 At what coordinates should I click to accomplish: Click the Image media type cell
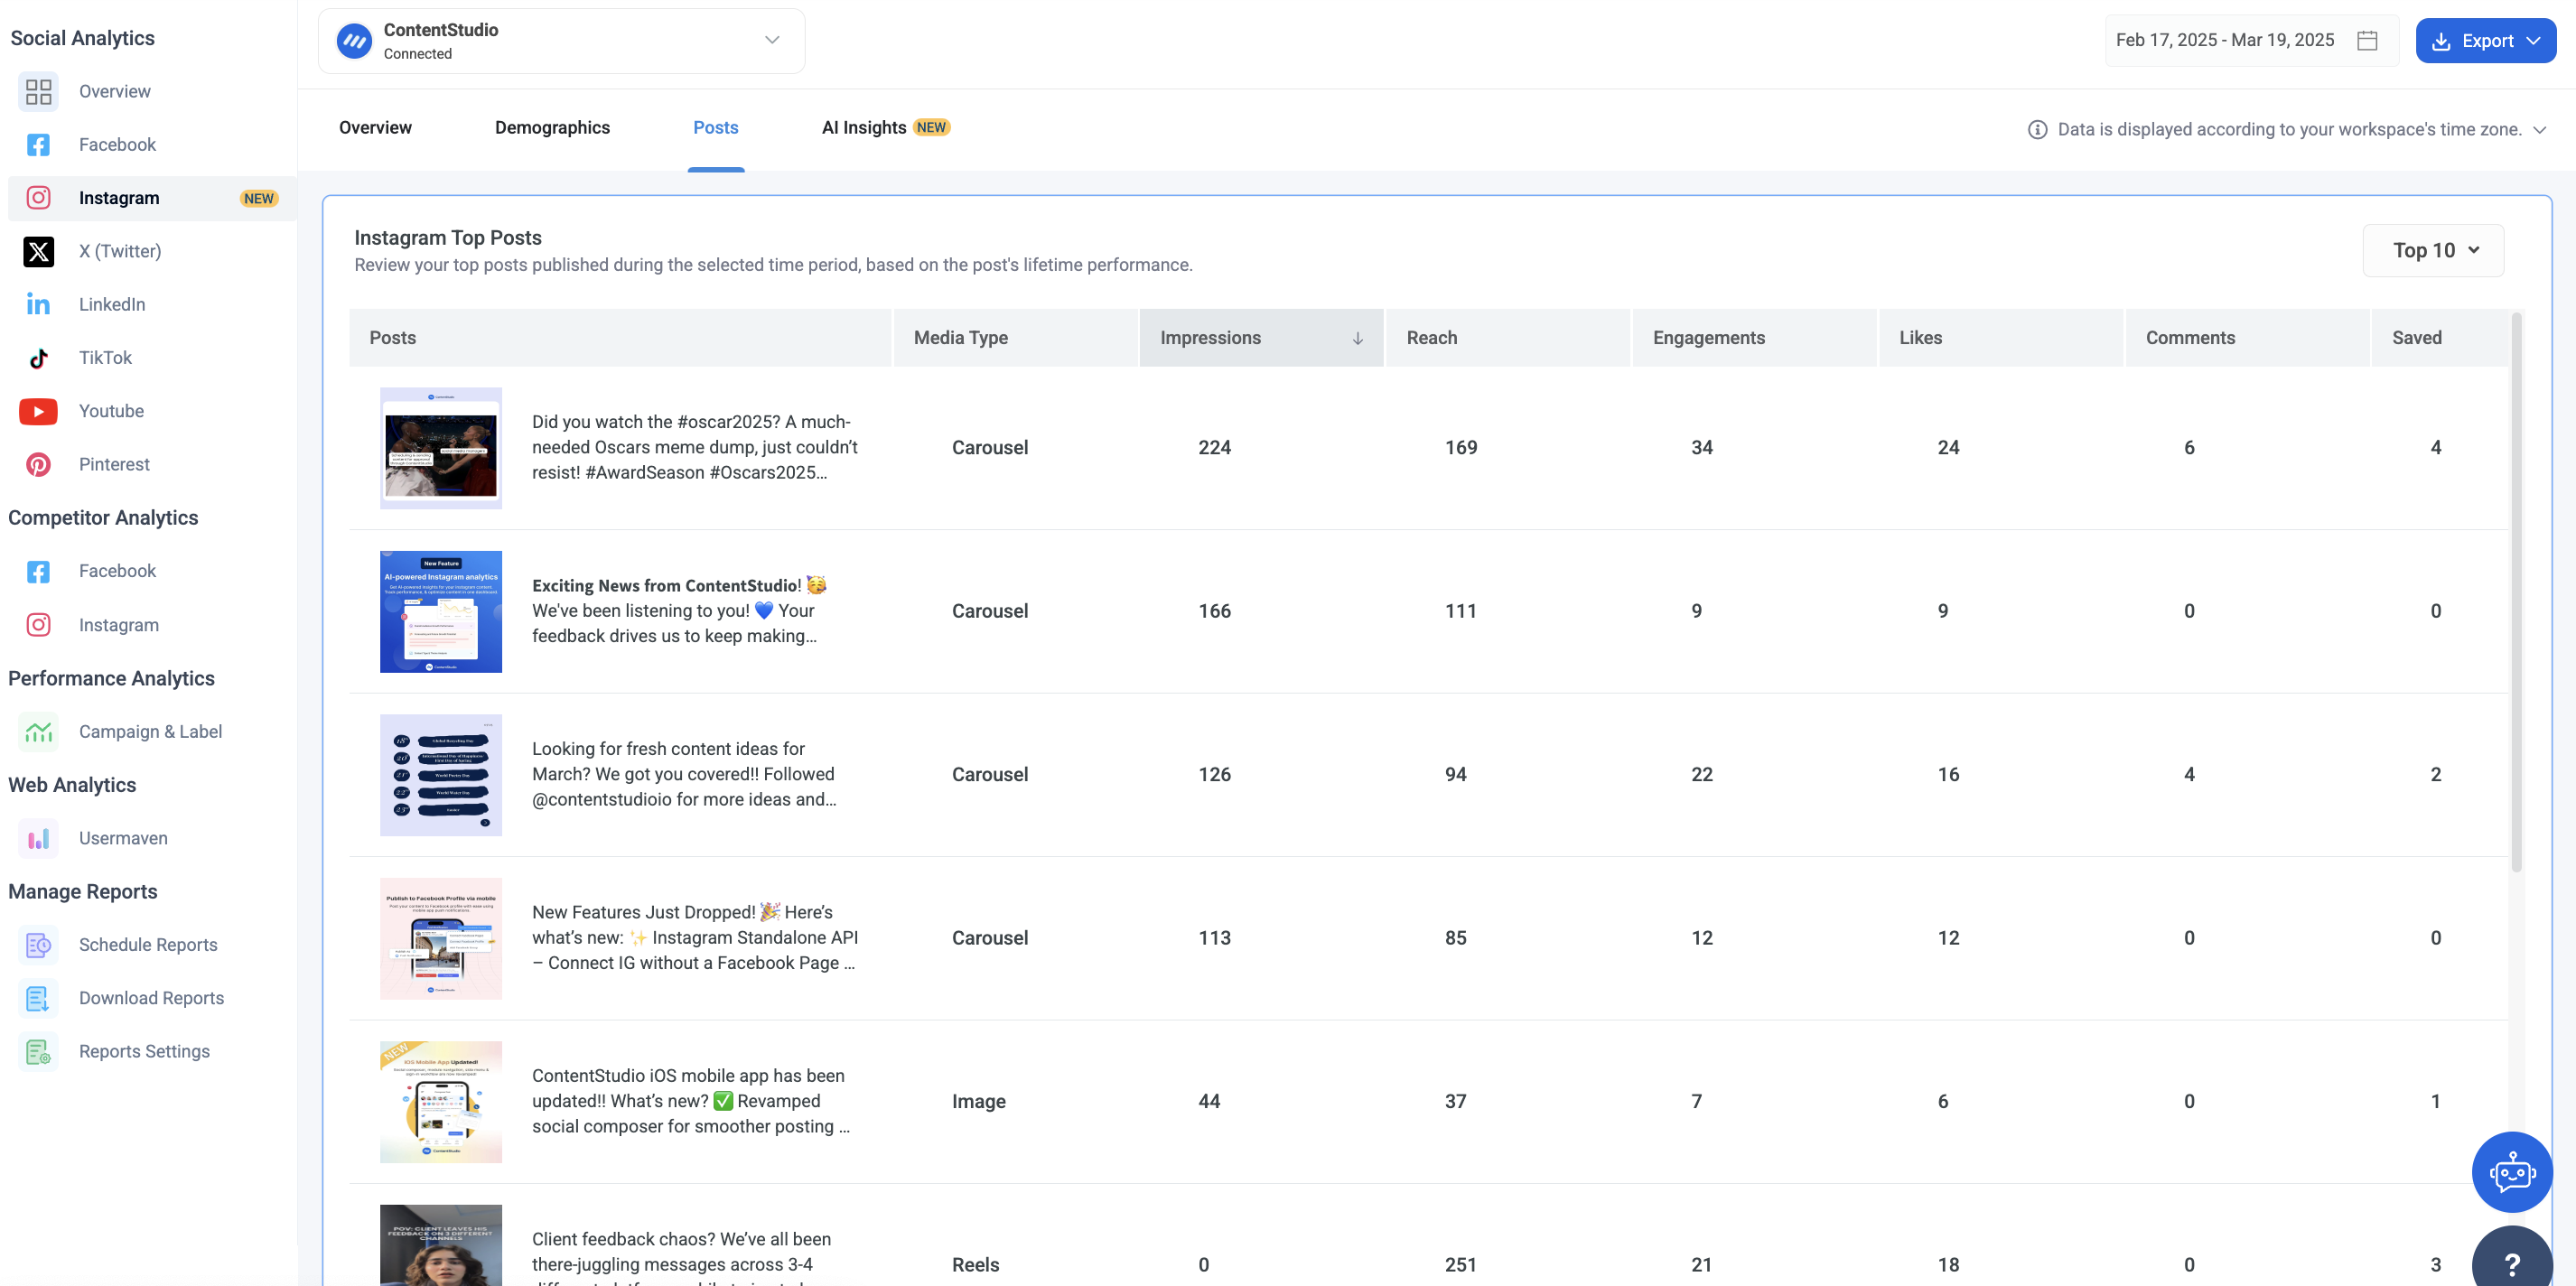tap(978, 1101)
